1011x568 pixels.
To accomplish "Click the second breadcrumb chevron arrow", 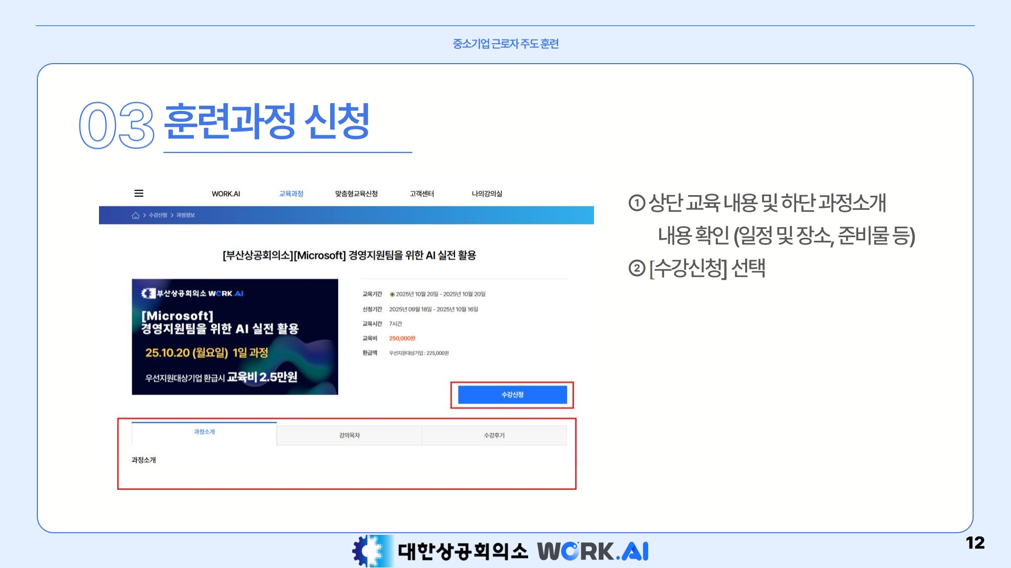I will point(172,215).
